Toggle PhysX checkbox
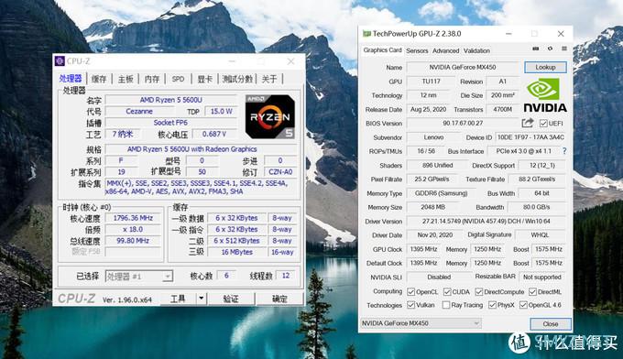623x359 pixels. [492, 305]
